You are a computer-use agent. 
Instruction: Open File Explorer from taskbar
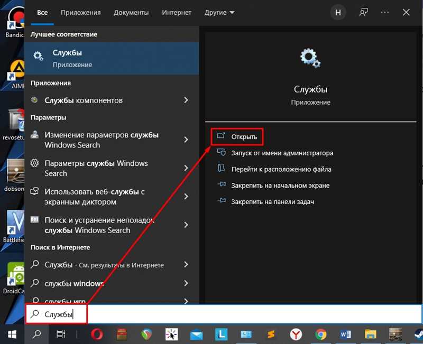(x=371, y=334)
